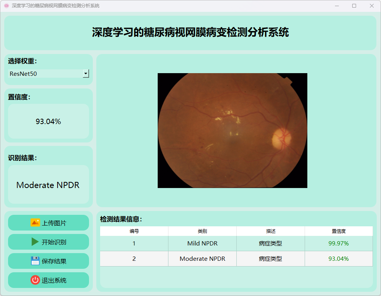The height and width of the screenshot is (296, 381).
Task: Click the floppy disk save icon
Action: (x=35, y=261)
